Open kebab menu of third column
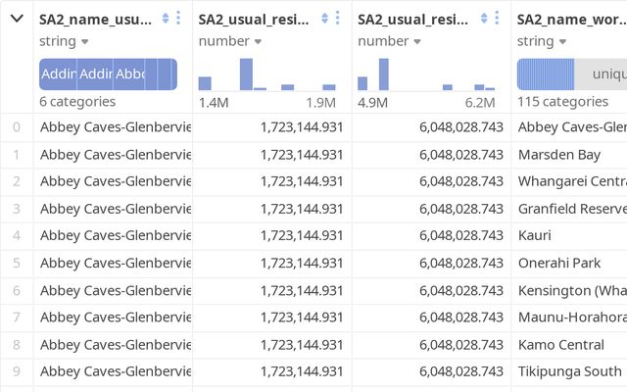Viewport: 627px width, 392px height. [497, 18]
